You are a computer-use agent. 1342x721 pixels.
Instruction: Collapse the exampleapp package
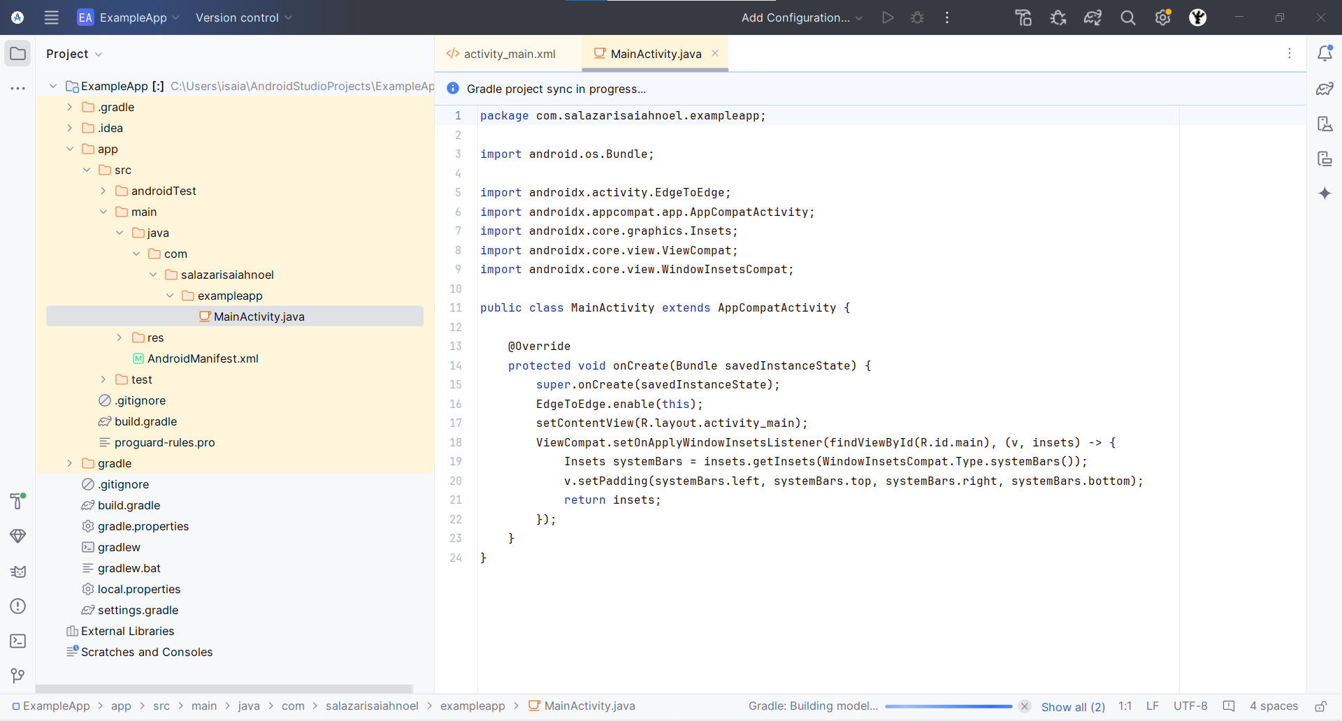[170, 296]
